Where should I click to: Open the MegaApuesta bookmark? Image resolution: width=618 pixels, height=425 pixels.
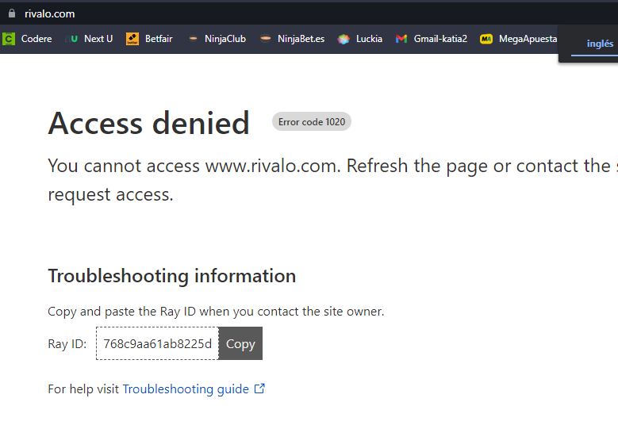coord(519,39)
